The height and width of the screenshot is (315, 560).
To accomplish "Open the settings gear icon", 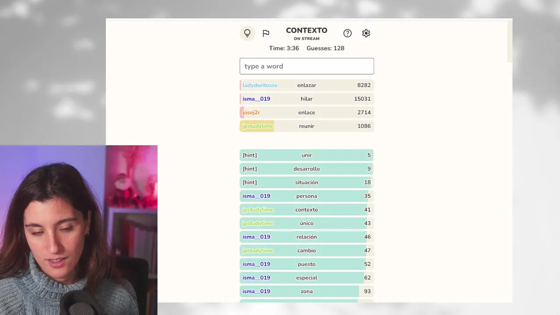I will point(366,33).
